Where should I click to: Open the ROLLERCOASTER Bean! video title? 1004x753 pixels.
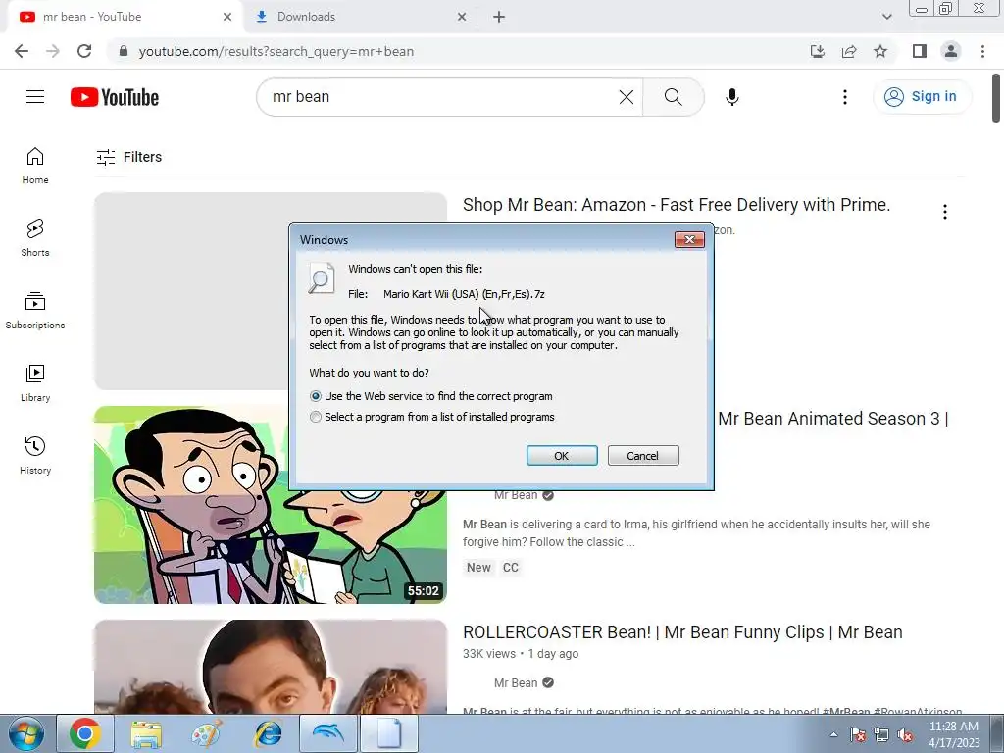click(x=682, y=632)
